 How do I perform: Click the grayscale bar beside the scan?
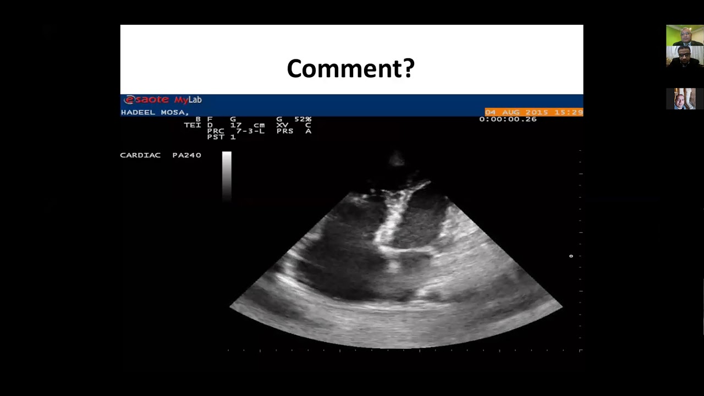point(227,177)
